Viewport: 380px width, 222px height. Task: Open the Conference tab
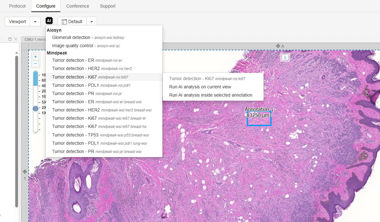point(78,6)
